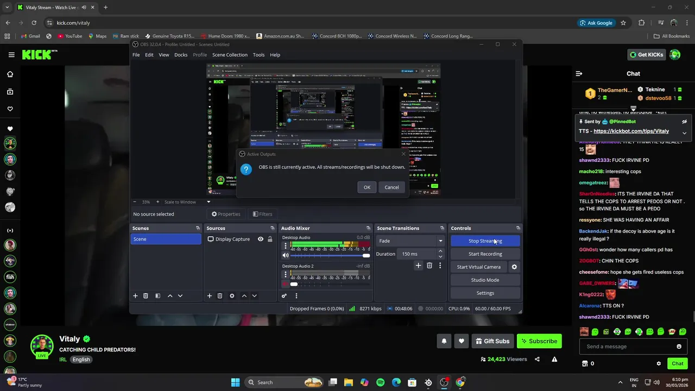695x391 pixels.
Task: Open emoji picker in chat message box
Action: (x=679, y=346)
